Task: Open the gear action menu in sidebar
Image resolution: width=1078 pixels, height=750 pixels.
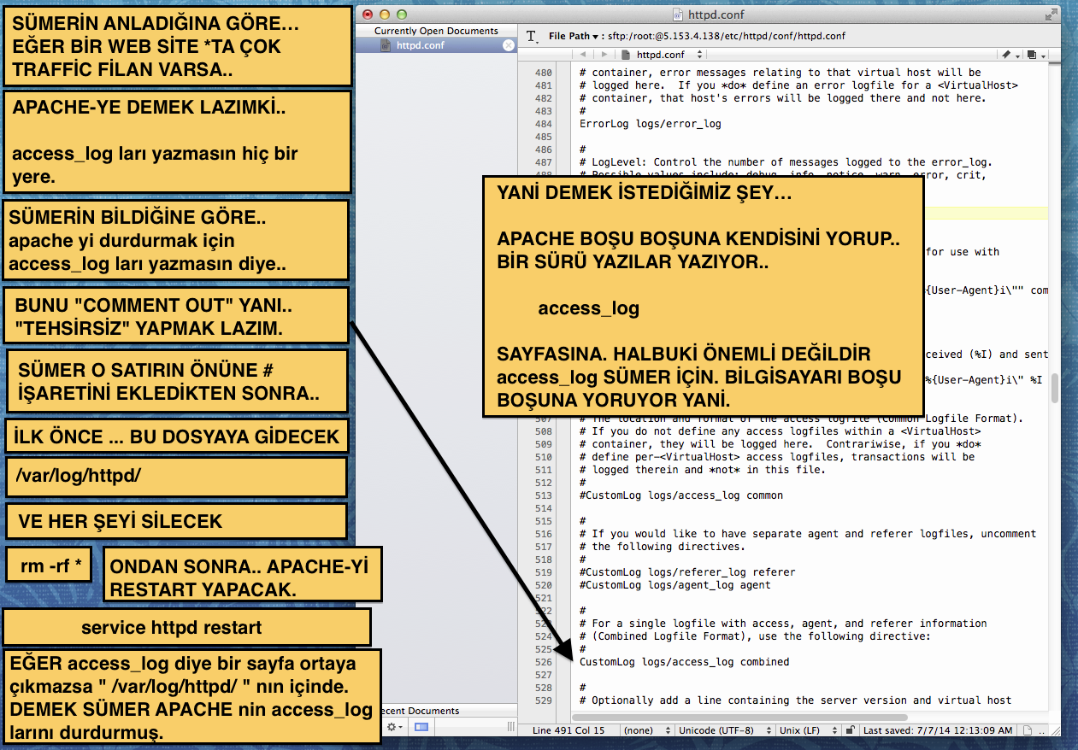Action: point(395,727)
